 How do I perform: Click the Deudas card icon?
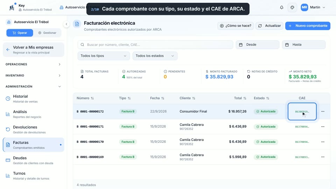tap(8, 160)
